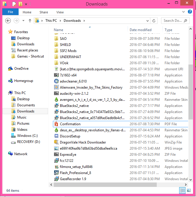Click the audacity-win-2.1.2 zip icon

point(56,94)
